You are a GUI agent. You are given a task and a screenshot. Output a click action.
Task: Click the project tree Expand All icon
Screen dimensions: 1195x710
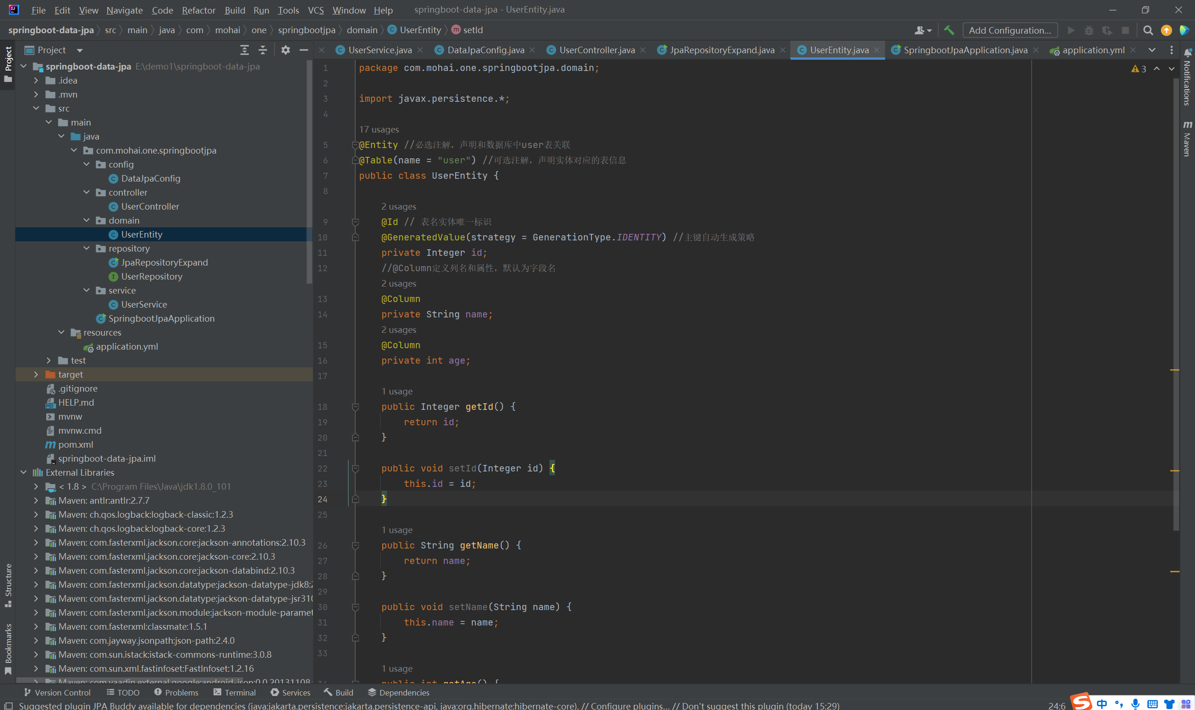(245, 50)
